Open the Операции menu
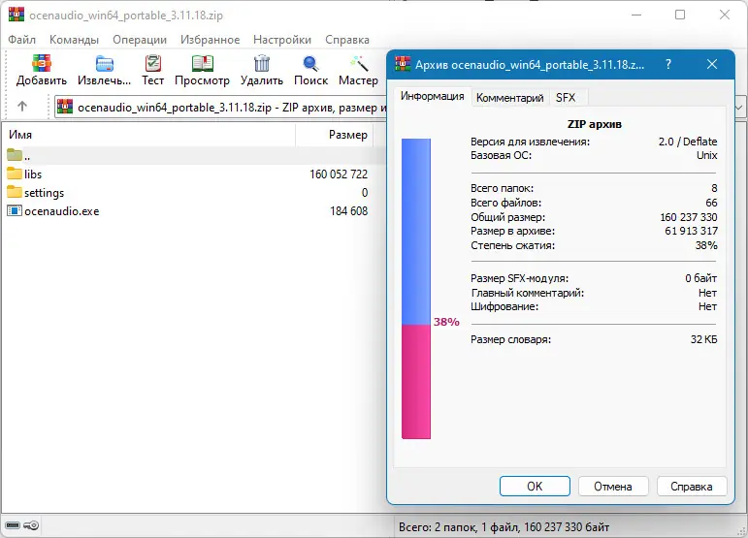 tap(140, 40)
